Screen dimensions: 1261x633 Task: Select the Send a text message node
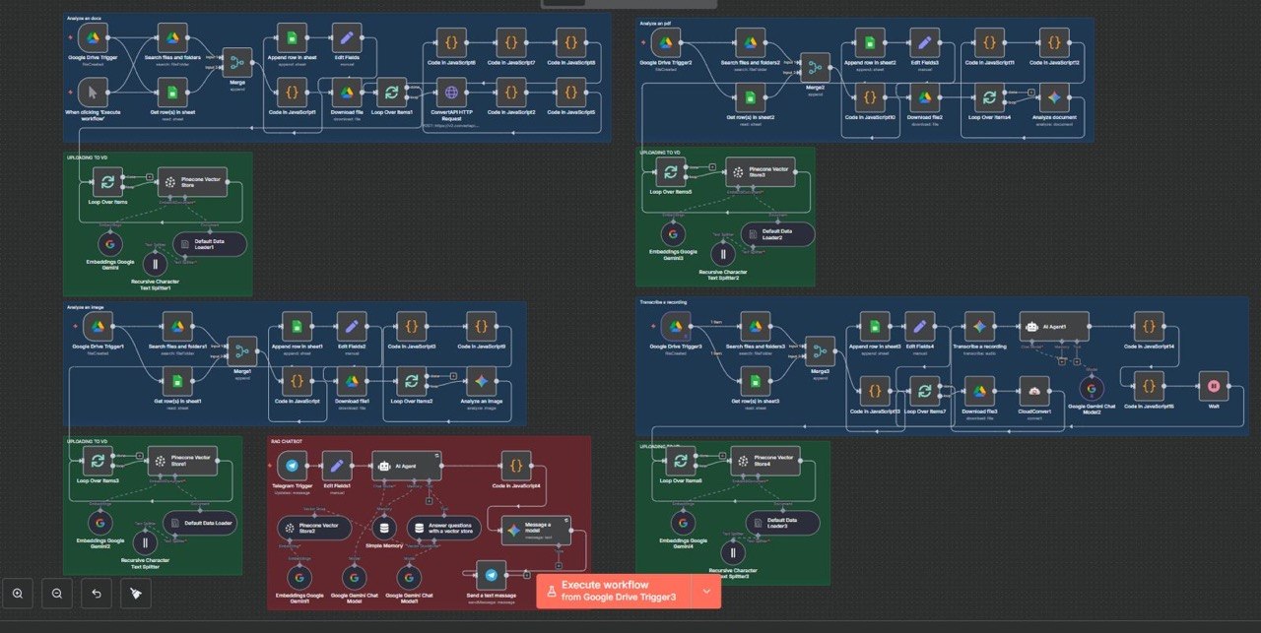[491, 574]
